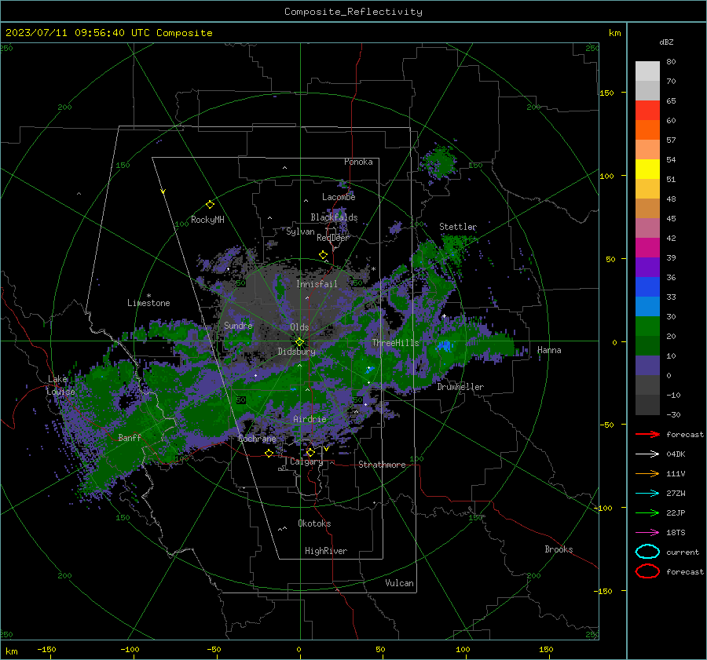Click the ThreeHills city label
Image resolution: width=707 pixels, height=660 pixels.
click(x=395, y=343)
